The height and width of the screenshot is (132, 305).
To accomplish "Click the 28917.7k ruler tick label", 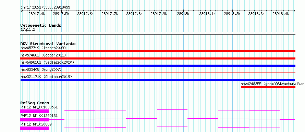I will click(110, 14).
